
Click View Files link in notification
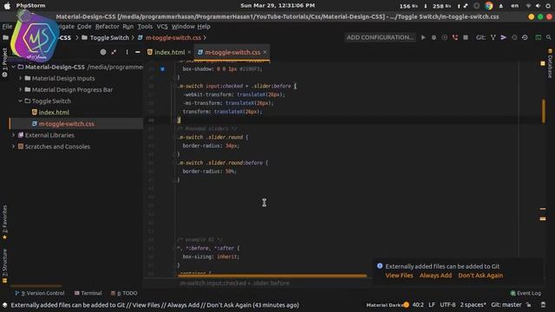click(399, 276)
